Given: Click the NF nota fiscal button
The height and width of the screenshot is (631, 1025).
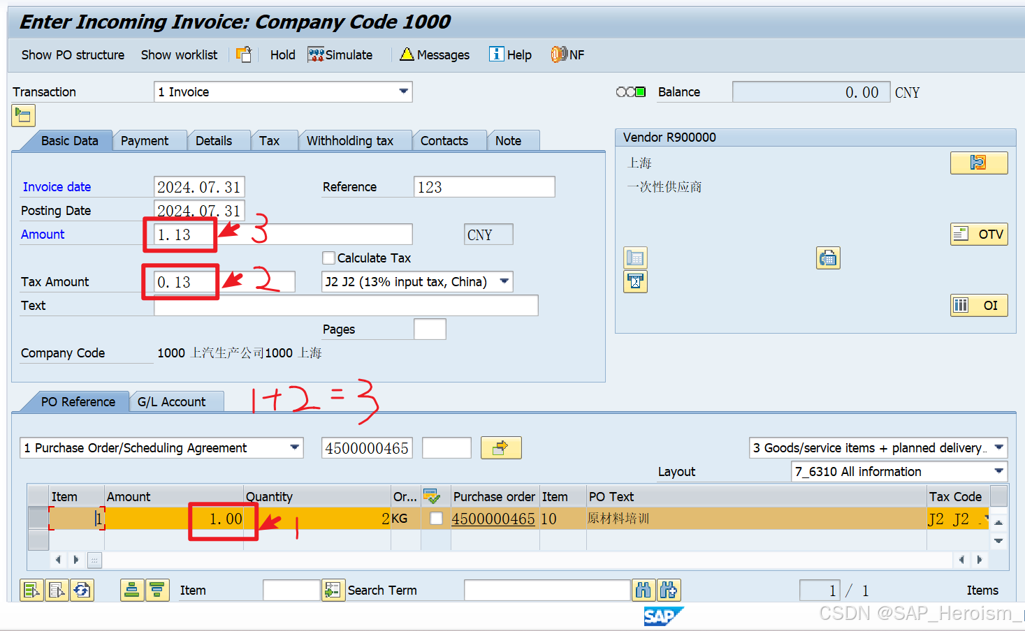Looking at the screenshot, I should (567, 54).
